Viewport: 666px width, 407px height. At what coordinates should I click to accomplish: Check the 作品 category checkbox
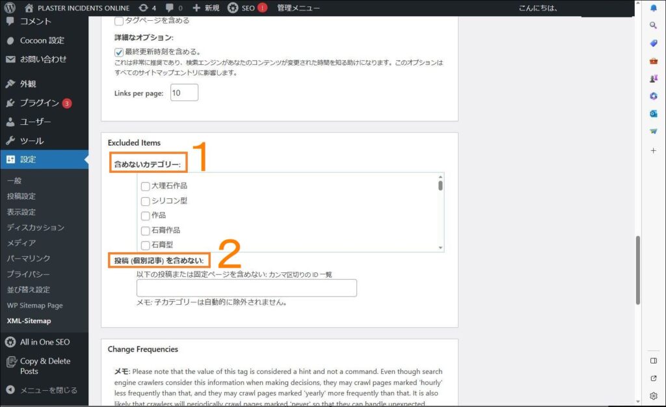click(x=145, y=216)
